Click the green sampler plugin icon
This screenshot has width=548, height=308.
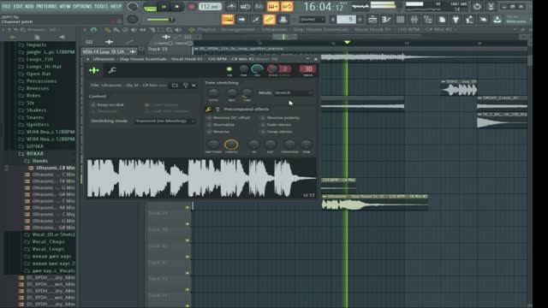(x=93, y=70)
